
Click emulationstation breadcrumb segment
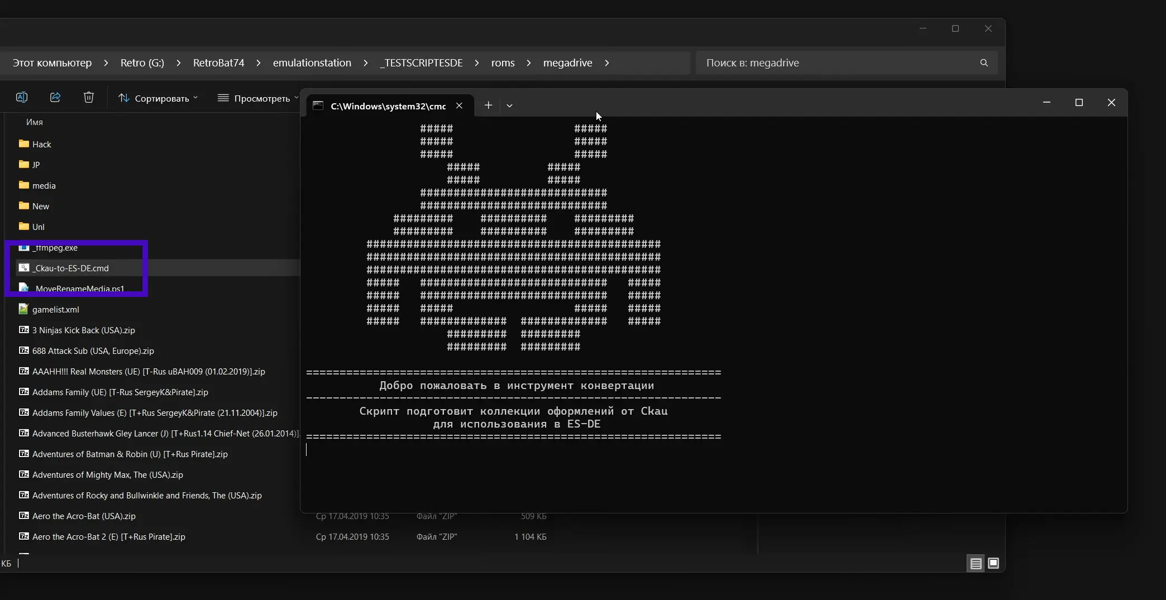tap(312, 63)
